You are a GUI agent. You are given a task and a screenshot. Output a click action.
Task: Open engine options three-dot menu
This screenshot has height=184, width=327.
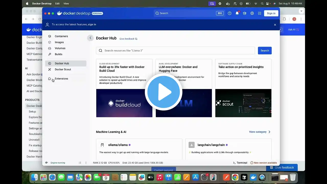[x=86, y=163]
